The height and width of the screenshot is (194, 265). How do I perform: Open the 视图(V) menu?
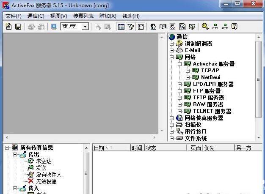coord(59,16)
